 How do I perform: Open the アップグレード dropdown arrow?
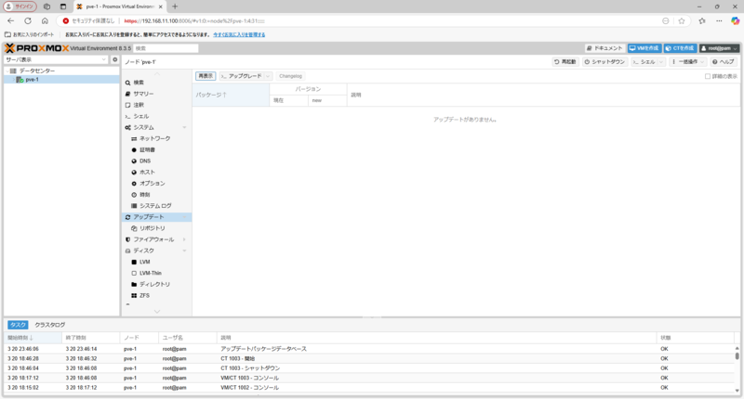pos(268,76)
